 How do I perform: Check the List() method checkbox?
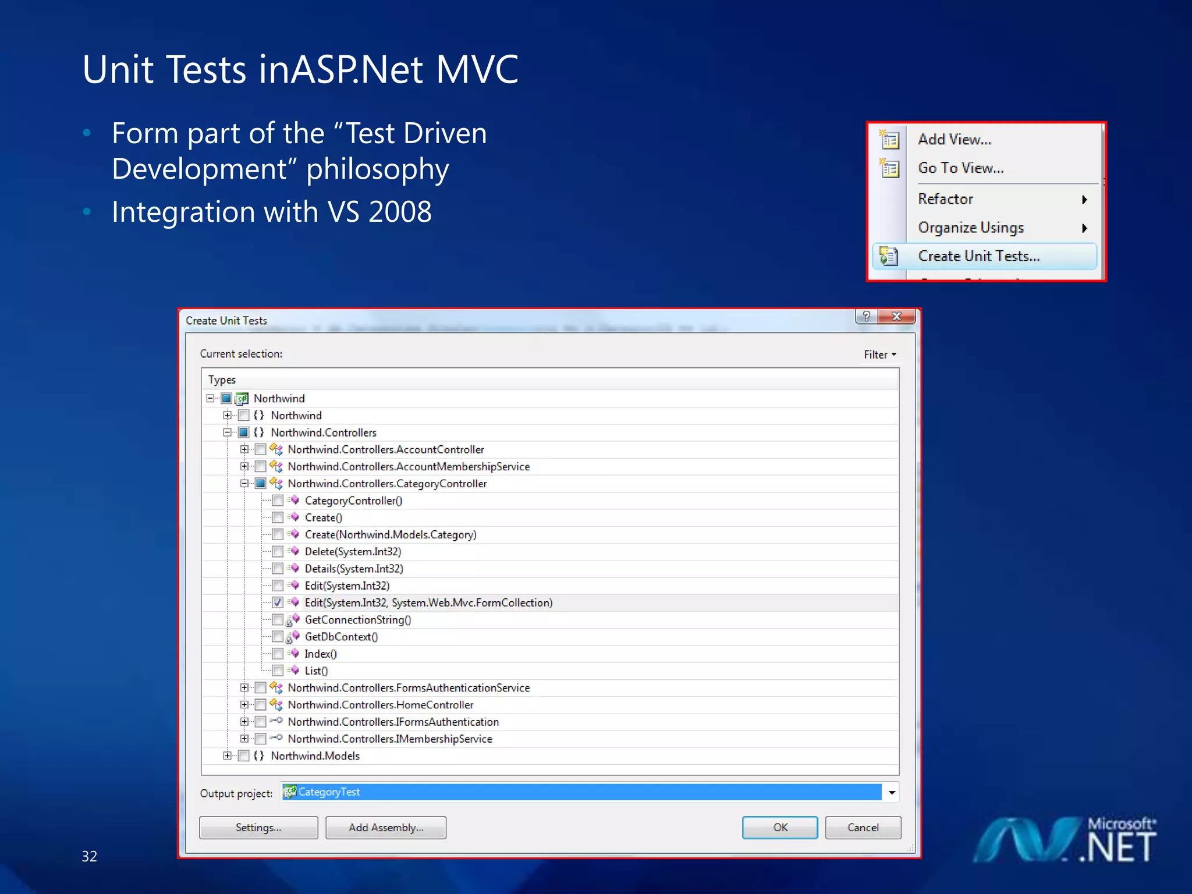pos(278,670)
